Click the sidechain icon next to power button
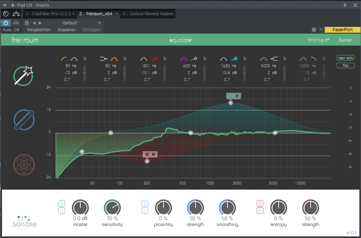361x238 pixels. click(16, 23)
